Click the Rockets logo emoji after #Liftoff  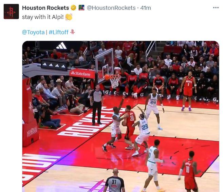[x=73, y=32]
